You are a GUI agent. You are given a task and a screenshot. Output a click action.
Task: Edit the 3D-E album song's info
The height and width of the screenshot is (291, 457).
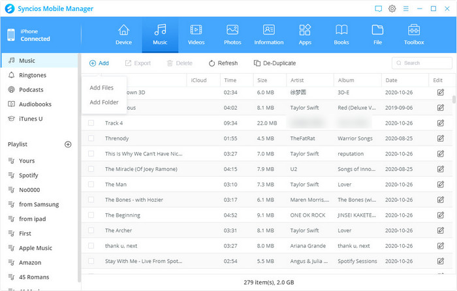(441, 93)
